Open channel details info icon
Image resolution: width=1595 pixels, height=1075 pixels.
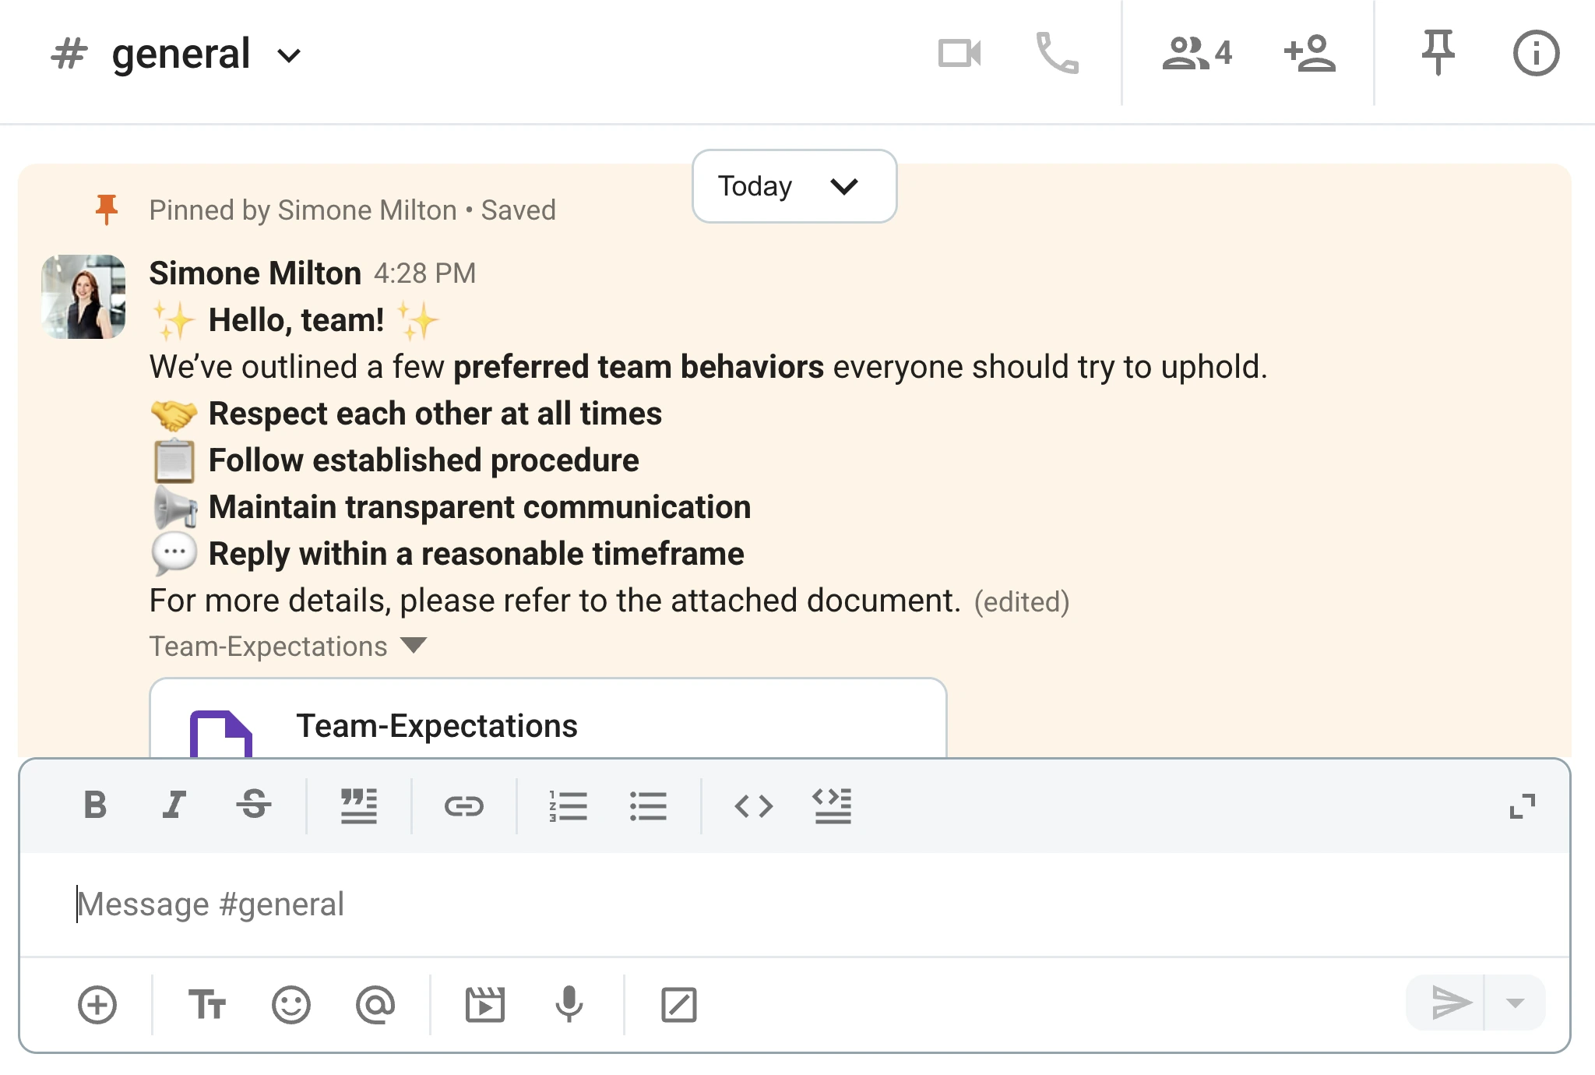click(x=1536, y=54)
